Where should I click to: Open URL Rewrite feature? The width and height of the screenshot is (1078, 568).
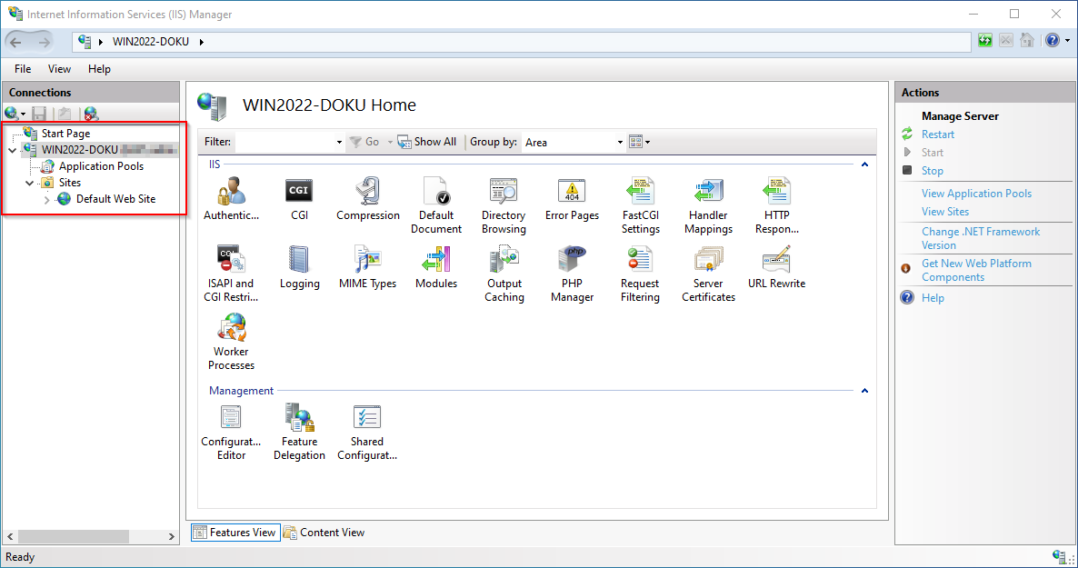[777, 267]
